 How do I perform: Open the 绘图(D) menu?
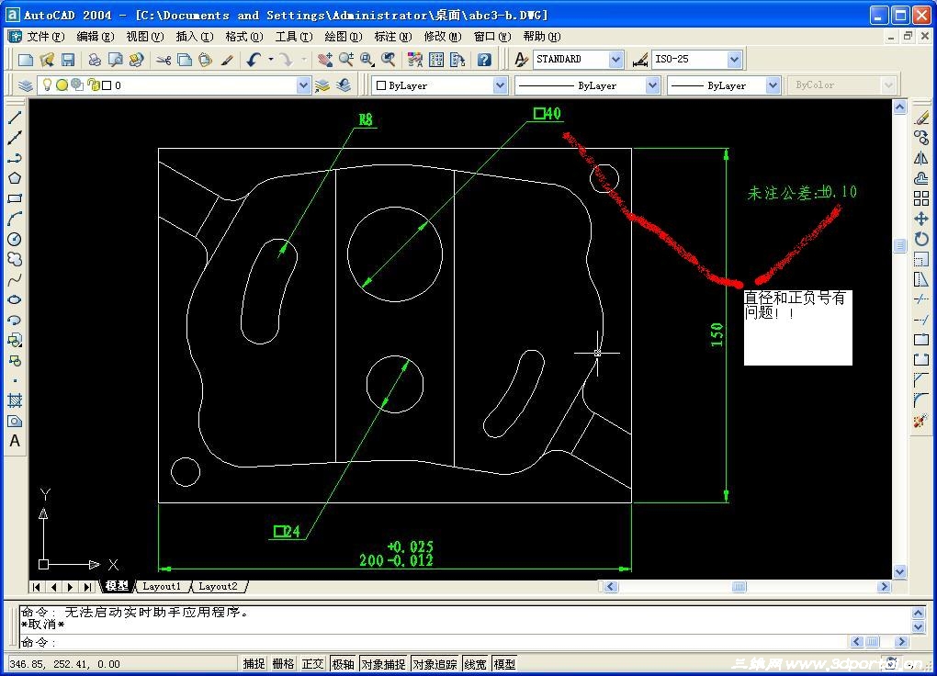344,37
